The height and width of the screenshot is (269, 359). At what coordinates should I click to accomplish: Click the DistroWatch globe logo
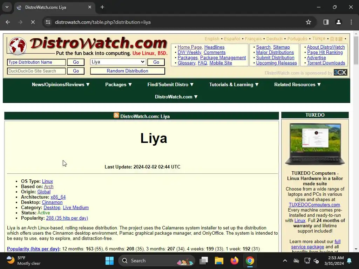click(x=18, y=46)
